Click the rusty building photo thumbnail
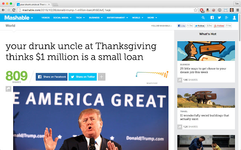The width and height of the screenshot is (241, 150). point(206,98)
